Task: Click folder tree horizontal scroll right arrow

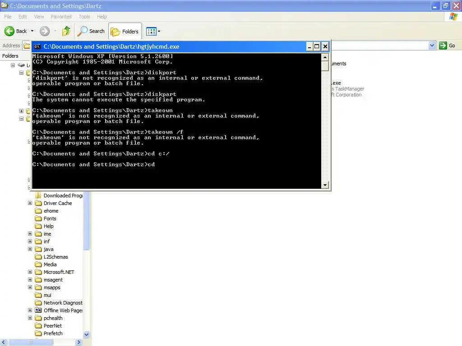Action: click(79, 342)
